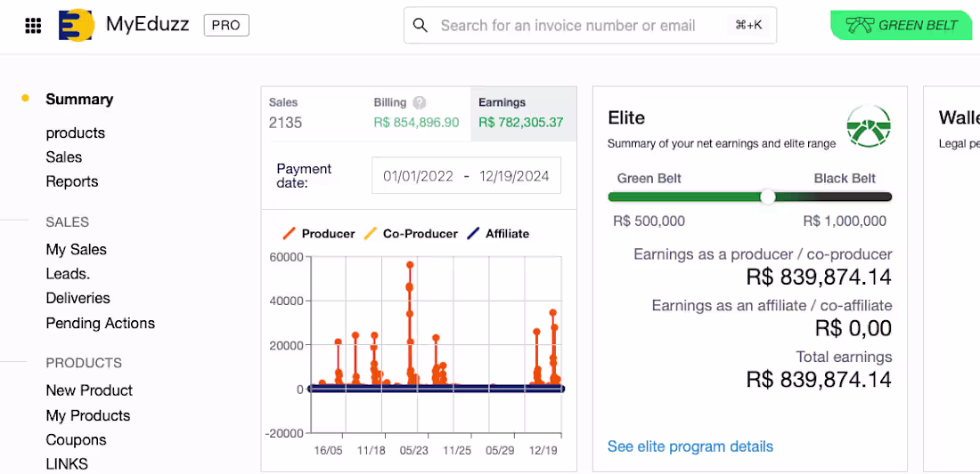Open LINKS in the sidebar
The width and height of the screenshot is (980, 474).
tap(67, 464)
